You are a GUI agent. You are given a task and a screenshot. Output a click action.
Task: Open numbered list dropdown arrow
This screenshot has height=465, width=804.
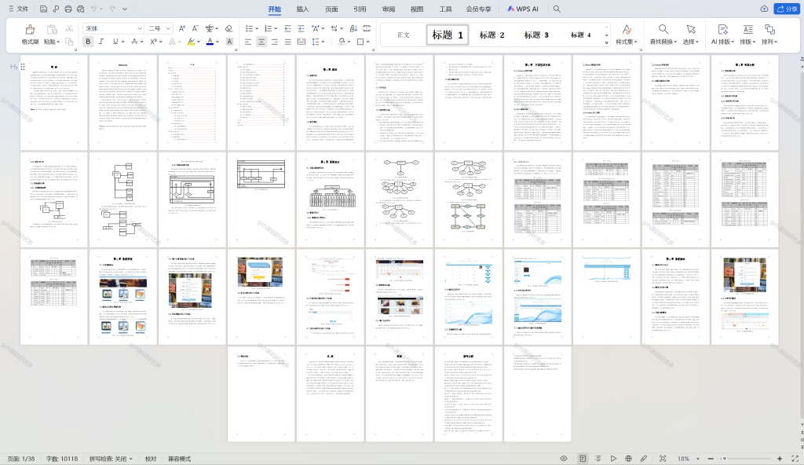(x=276, y=28)
